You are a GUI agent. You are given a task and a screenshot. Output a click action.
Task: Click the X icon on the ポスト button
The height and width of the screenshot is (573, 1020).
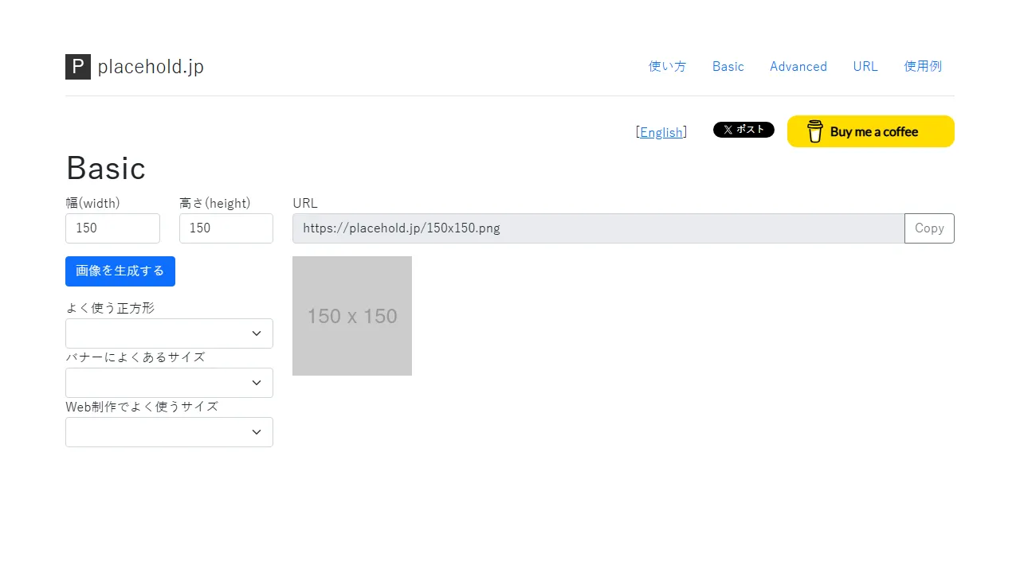click(x=726, y=129)
